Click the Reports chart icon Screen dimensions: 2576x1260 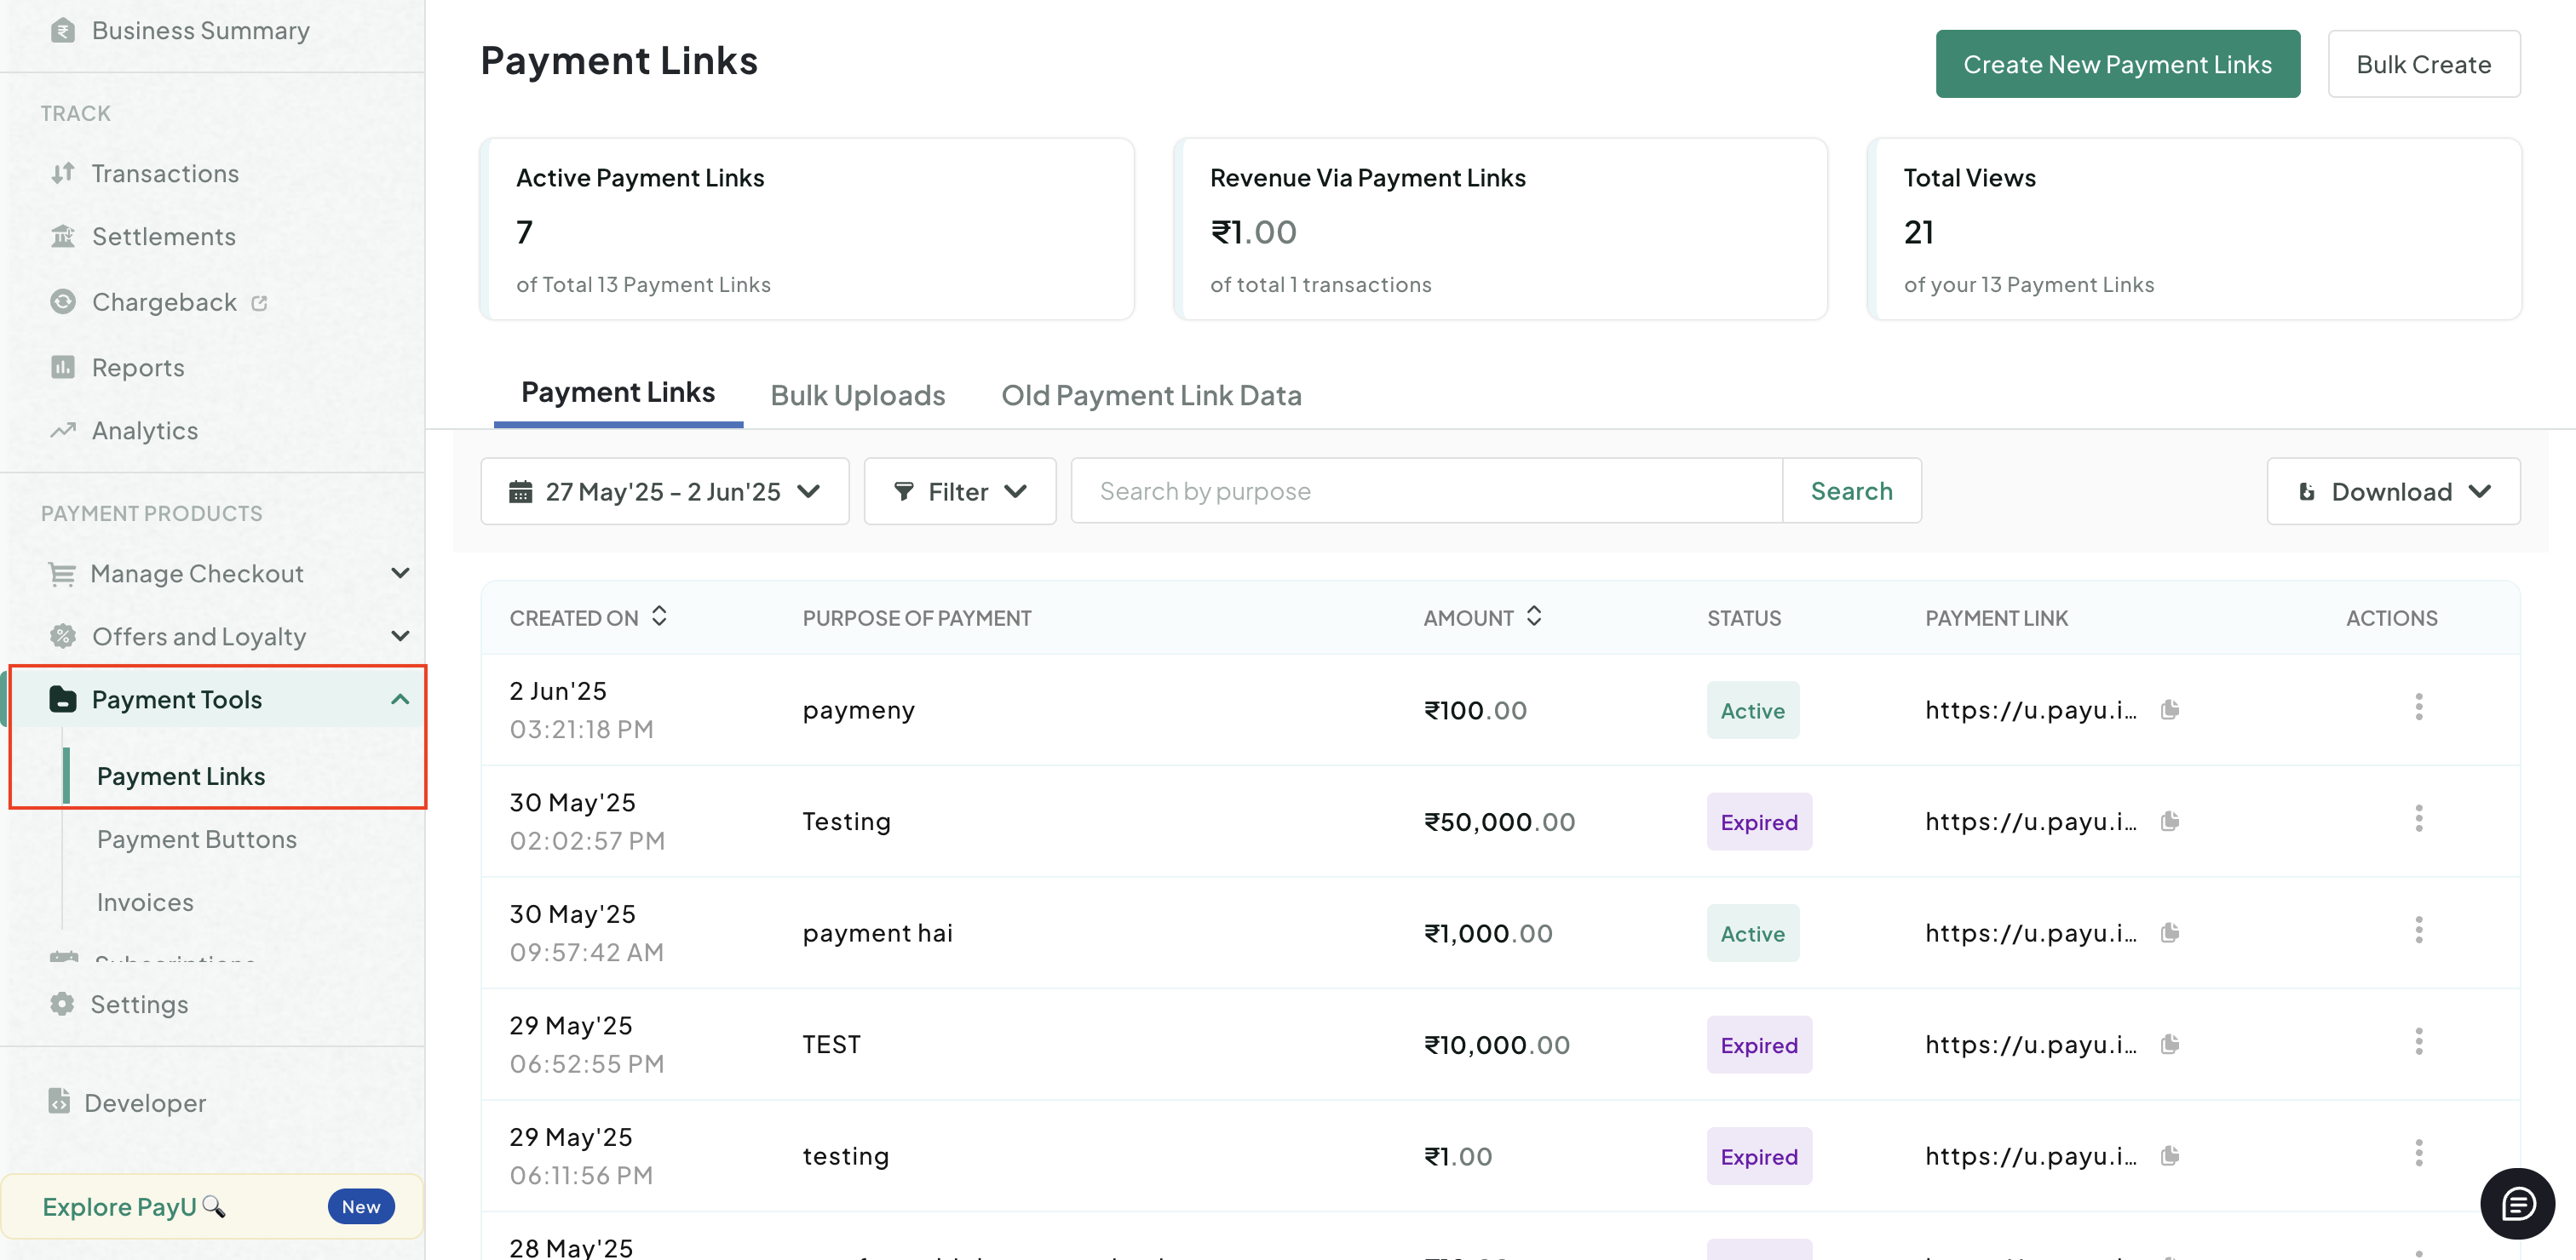click(63, 368)
